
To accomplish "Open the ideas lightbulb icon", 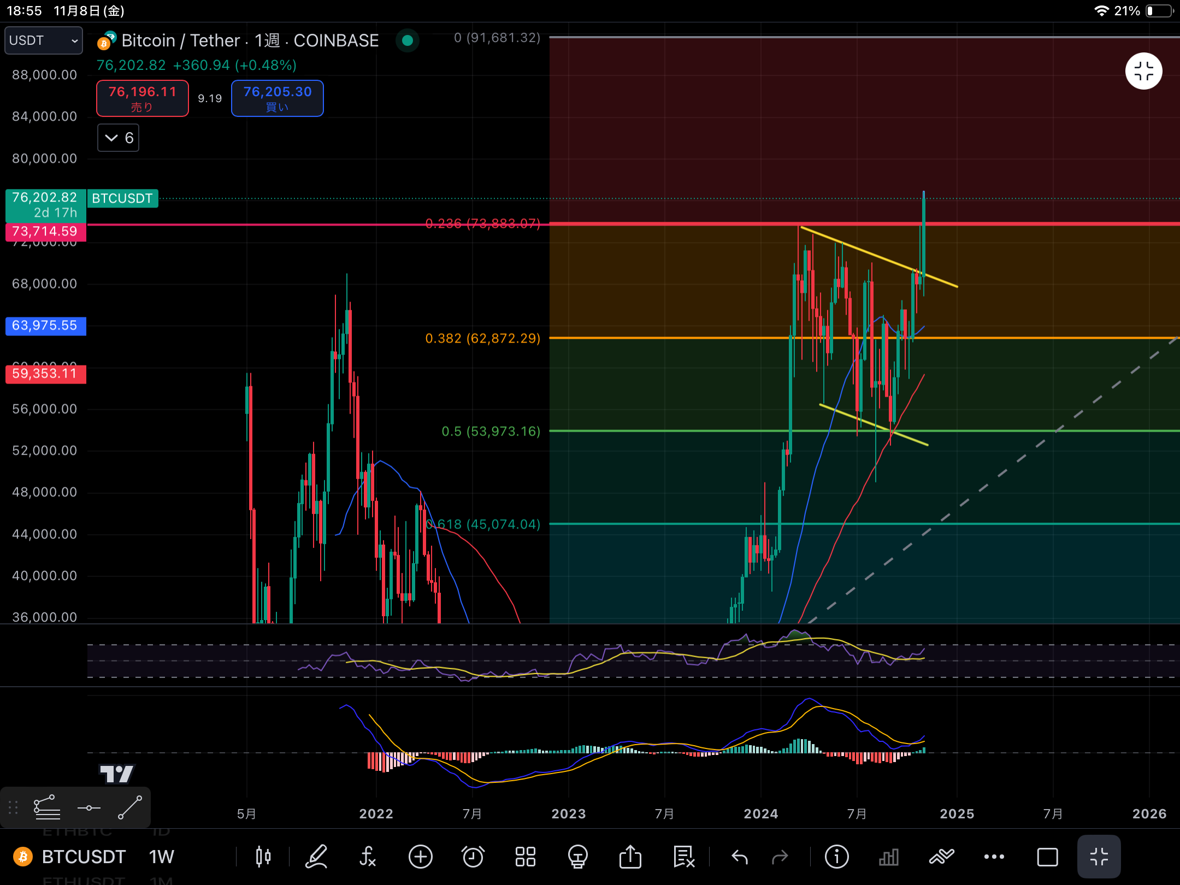I will [577, 856].
